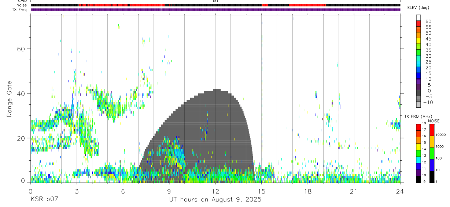Select the black bottom segment of TX FRQ colorbar
This screenshot has height=207, width=450.
[418, 179]
